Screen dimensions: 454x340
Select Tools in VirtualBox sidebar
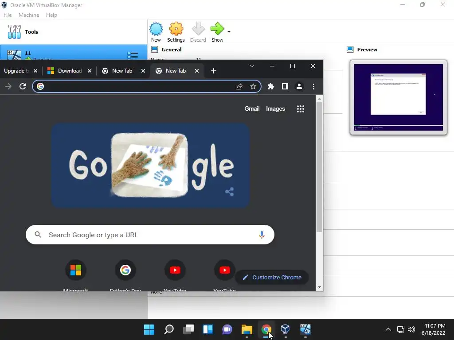(x=74, y=32)
